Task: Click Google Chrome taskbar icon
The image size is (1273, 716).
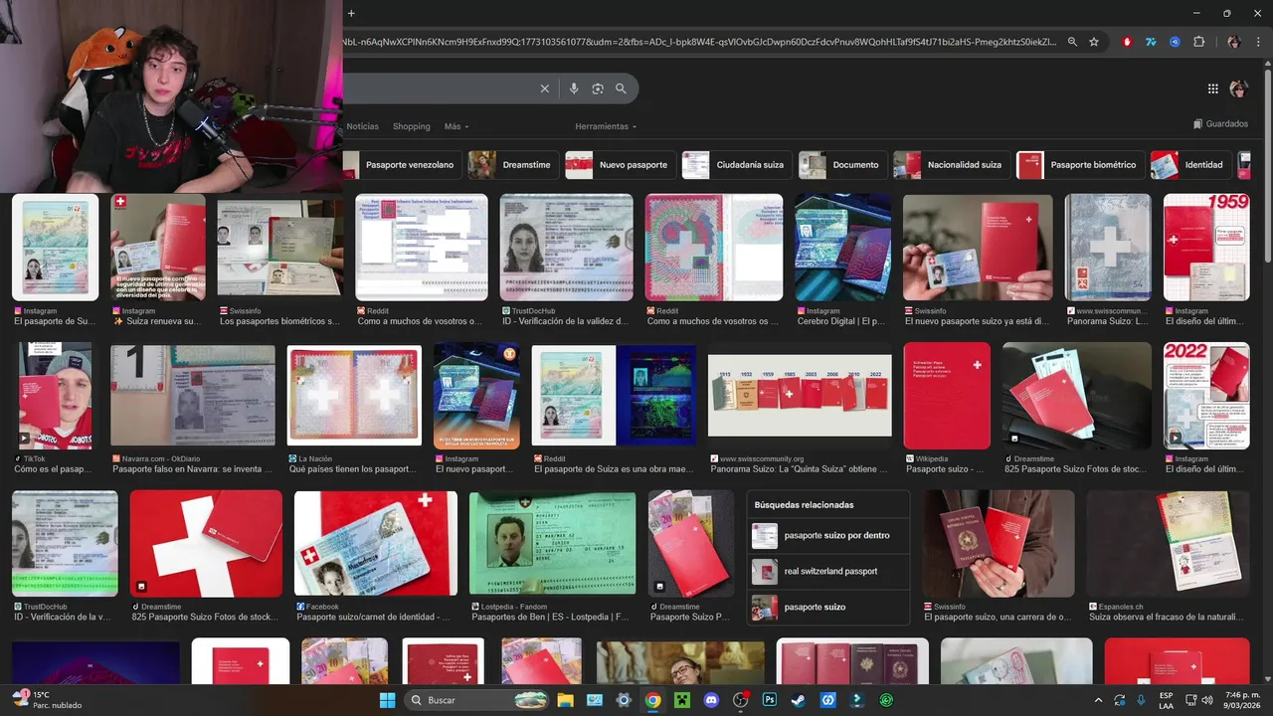Action: point(652,700)
